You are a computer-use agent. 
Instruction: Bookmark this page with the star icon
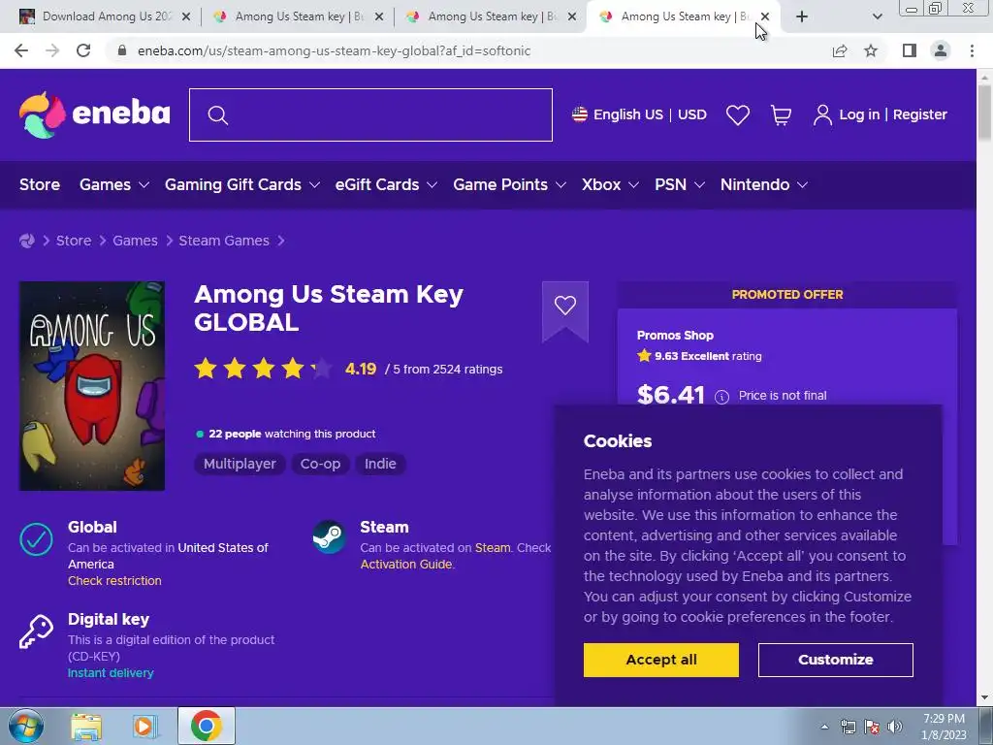[x=871, y=50]
